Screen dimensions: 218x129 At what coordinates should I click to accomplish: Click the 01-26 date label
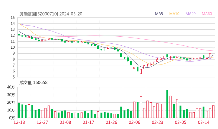[x=111, y=122]
